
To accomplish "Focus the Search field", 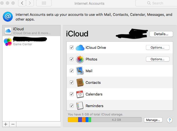I will (156, 3).
